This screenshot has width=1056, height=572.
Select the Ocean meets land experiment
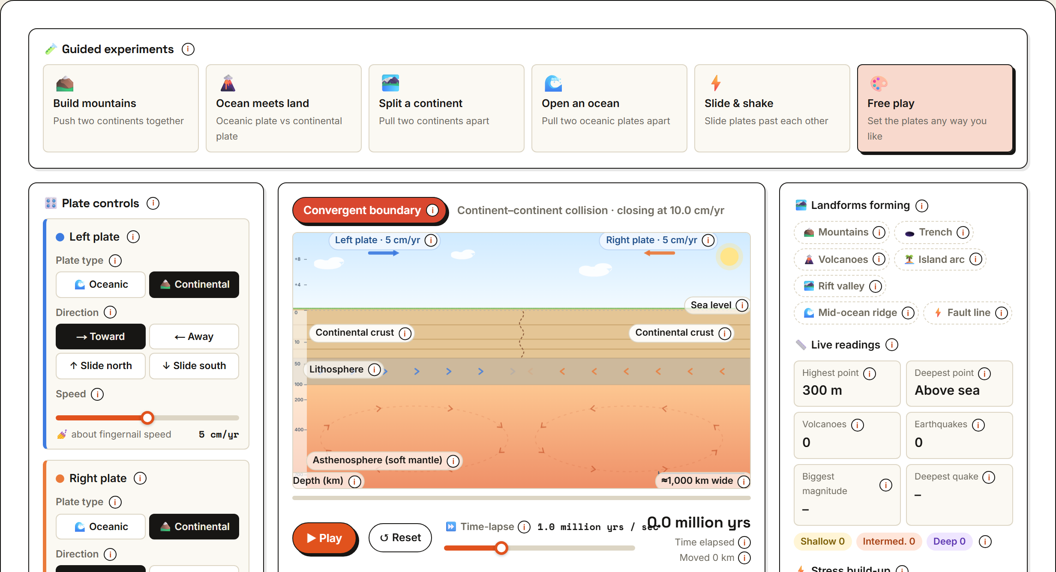(x=284, y=108)
